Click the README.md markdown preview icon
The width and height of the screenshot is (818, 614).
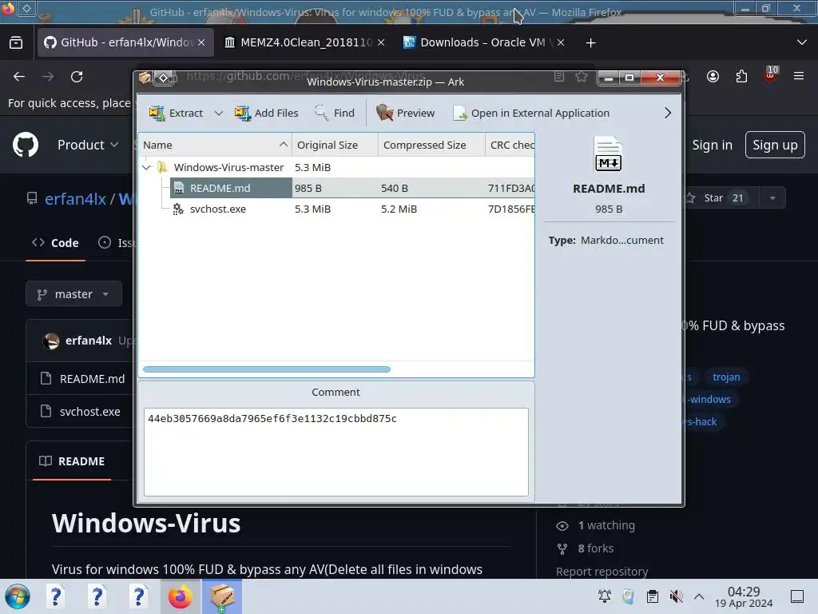click(608, 153)
